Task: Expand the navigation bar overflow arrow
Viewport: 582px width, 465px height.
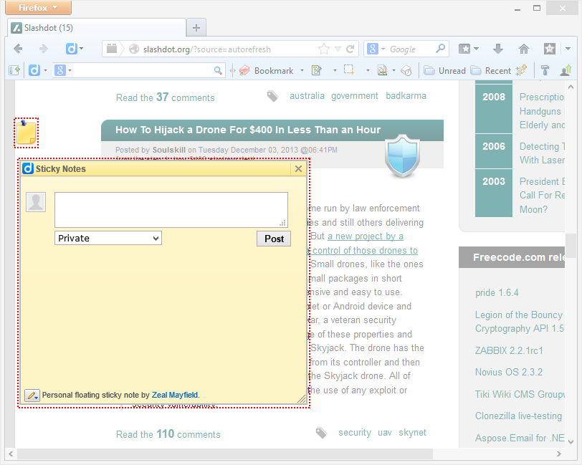Action: [x=568, y=49]
